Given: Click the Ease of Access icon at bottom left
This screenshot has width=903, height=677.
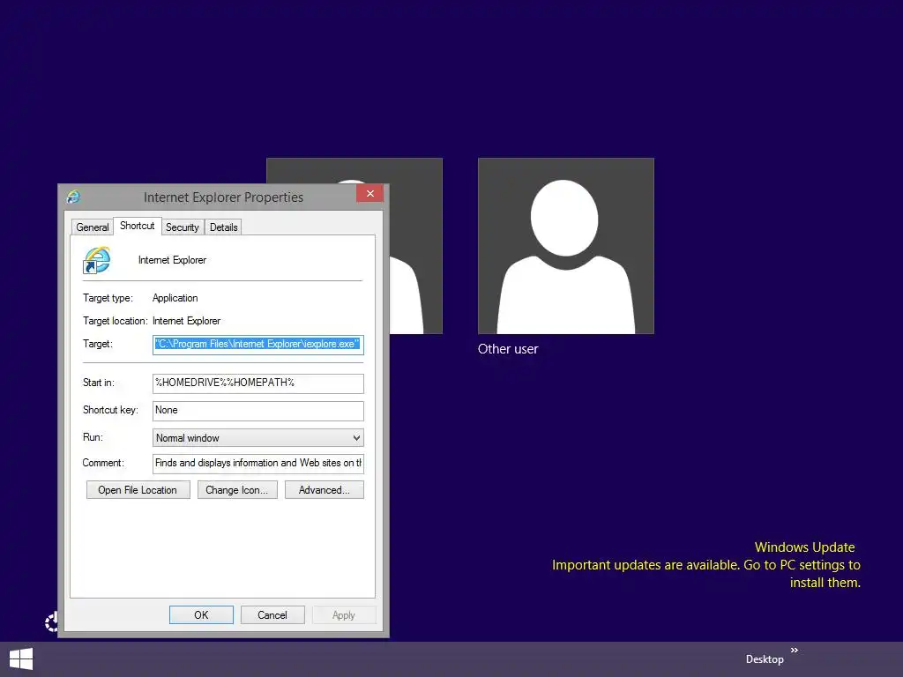Looking at the screenshot, I should pos(52,621).
